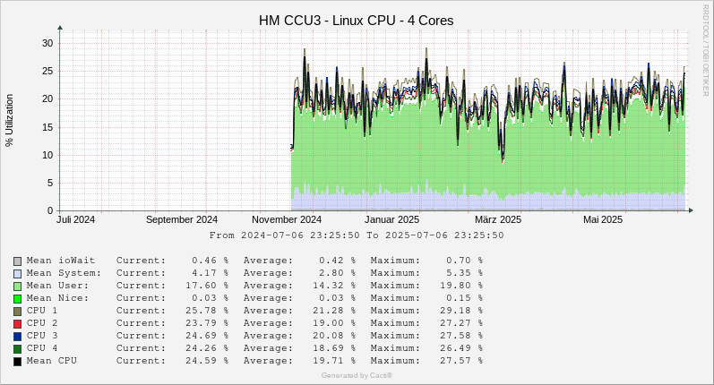Screen dimensions: 714x385
Task: Click Mean CPU current value 24.59 %
Action: click(x=207, y=361)
